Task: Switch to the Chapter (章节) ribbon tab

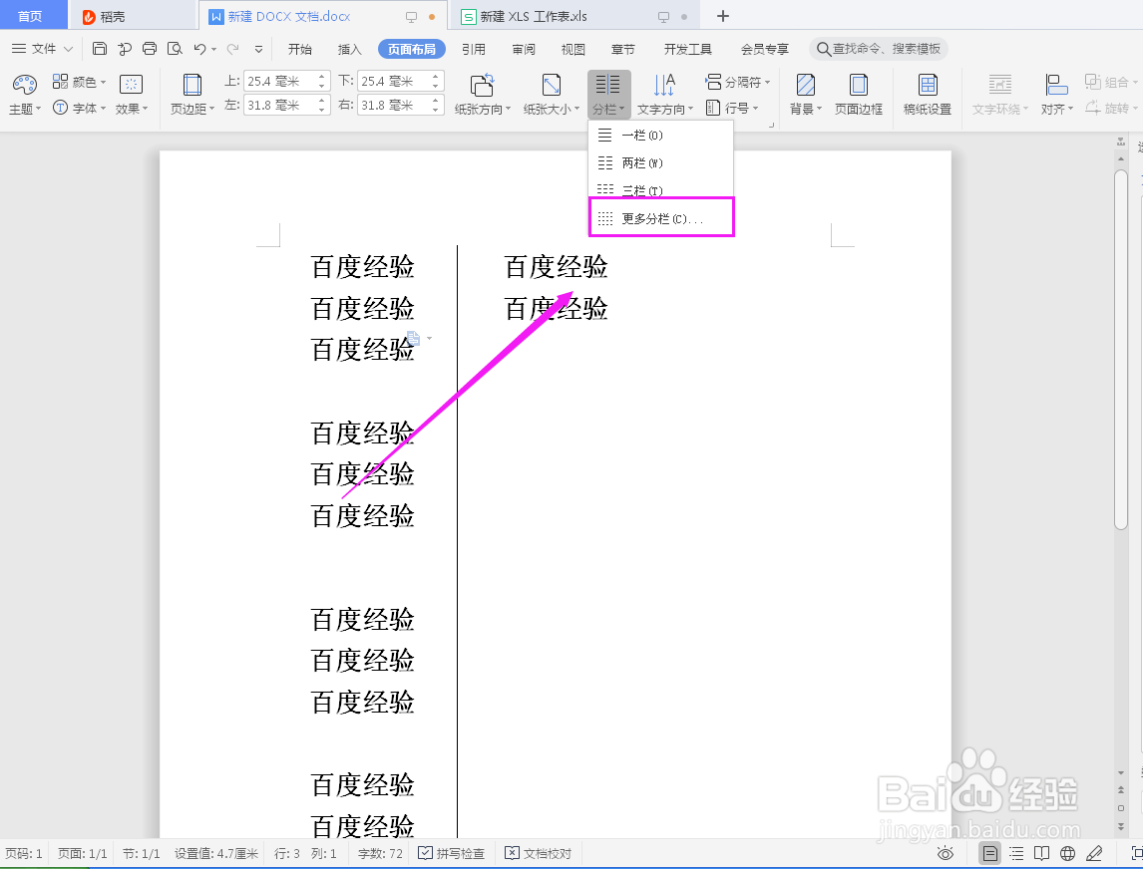Action: coord(622,49)
